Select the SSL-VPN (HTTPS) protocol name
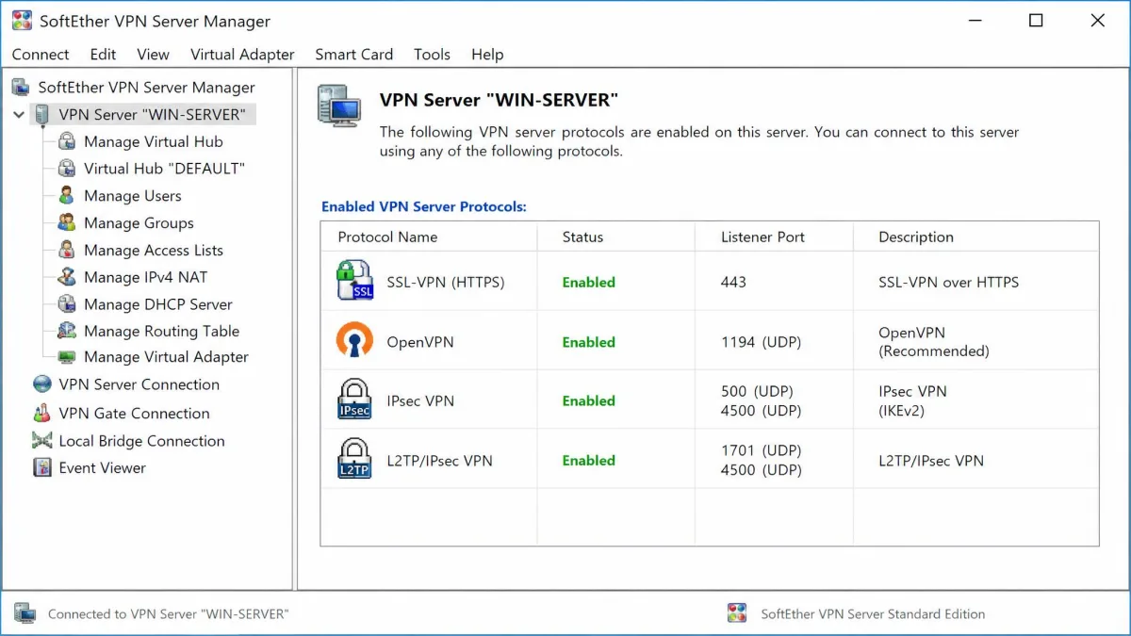Image resolution: width=1131 pixels, height=636 pixels. click(x=446, y=282)
